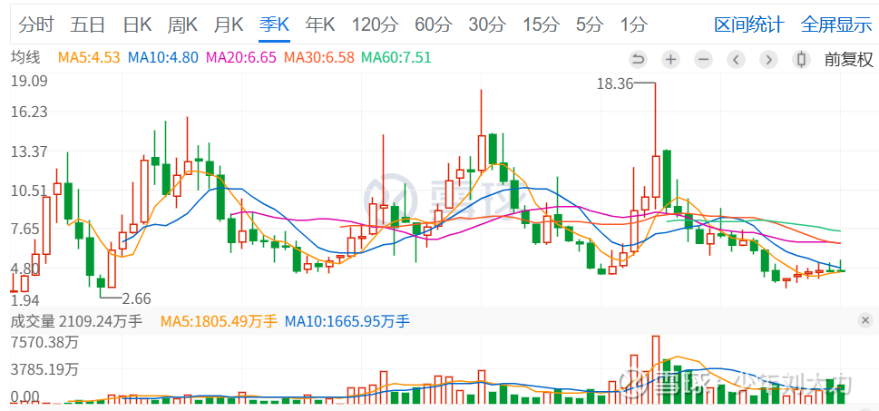Open the 年K yearly candlestick tab

tap(320, 24)
